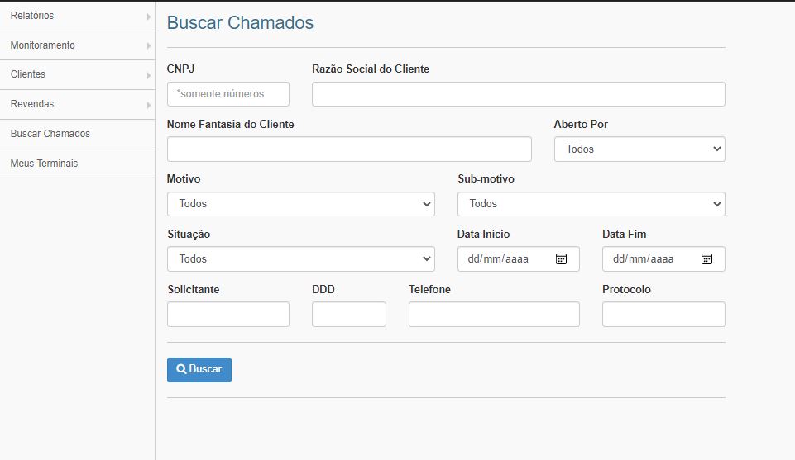The width and height of the screenshot is (795, 460).
Task: Focus the CNPJ number field
Action: [x=227, y=94]
